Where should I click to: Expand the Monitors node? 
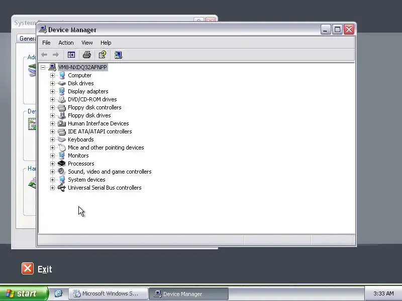(x=53, y=156)
